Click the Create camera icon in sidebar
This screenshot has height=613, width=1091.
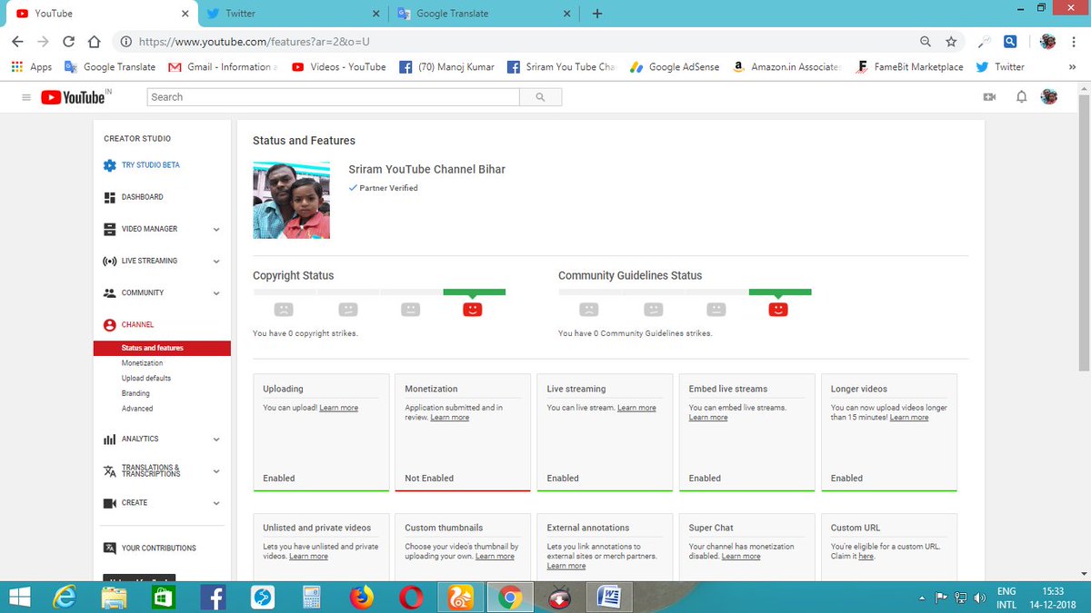(110, 502)
